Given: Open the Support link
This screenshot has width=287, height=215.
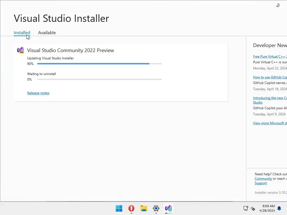Looking at the screenshot, I should pos(261,183).
